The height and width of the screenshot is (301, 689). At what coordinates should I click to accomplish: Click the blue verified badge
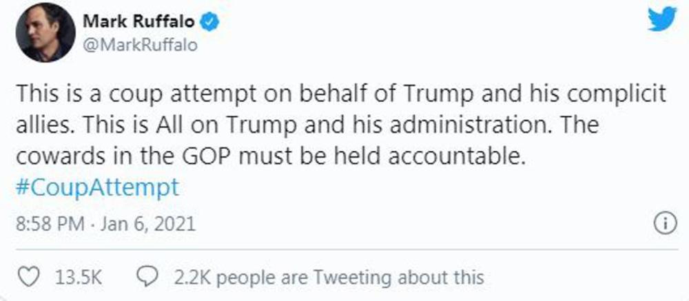(x=210, y=22)
